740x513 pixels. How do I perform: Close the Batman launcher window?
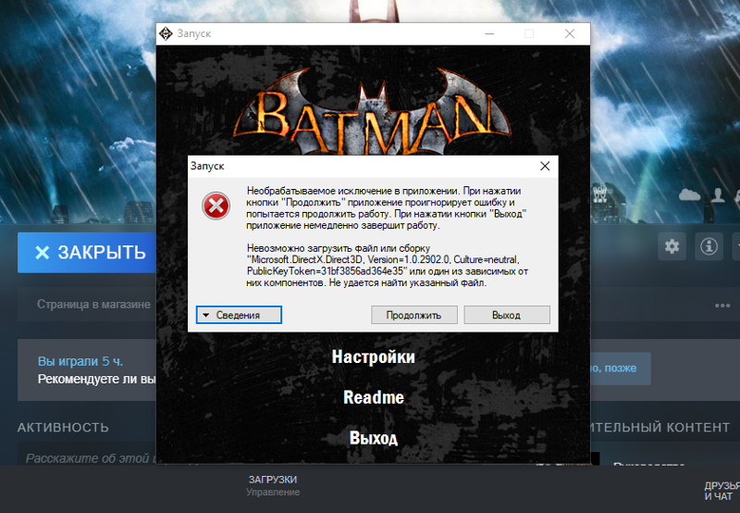pyautogui.click(x=570, y=33)
